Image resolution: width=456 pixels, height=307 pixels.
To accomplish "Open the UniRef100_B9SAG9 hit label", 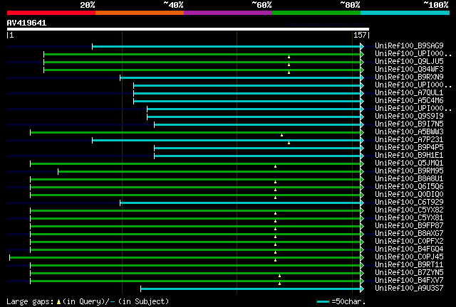I will pos(409,45).
